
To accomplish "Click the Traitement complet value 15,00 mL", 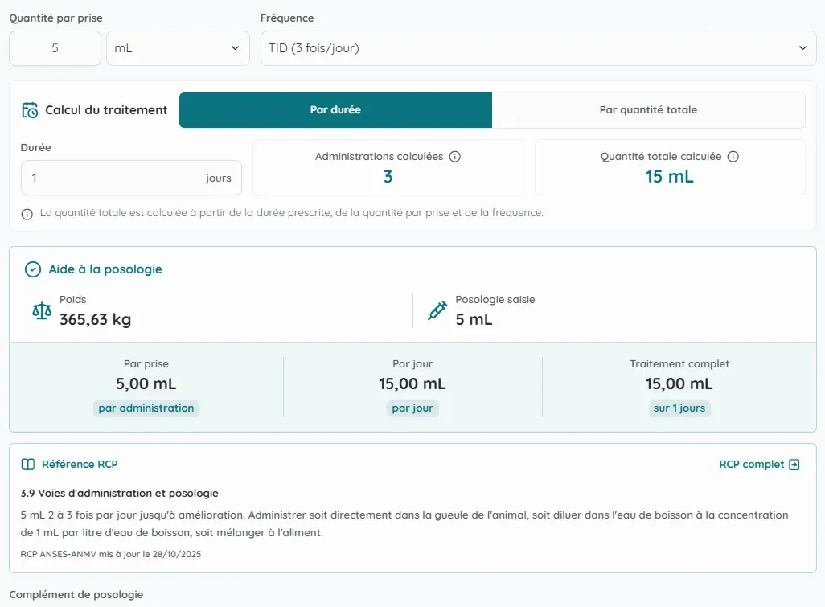I will [x=679, y=383].
